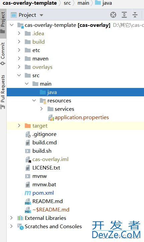The height and width of the screenshot is (242, 144).
Task: Open the Pull Requests side tab
Action: coord(3,92)
